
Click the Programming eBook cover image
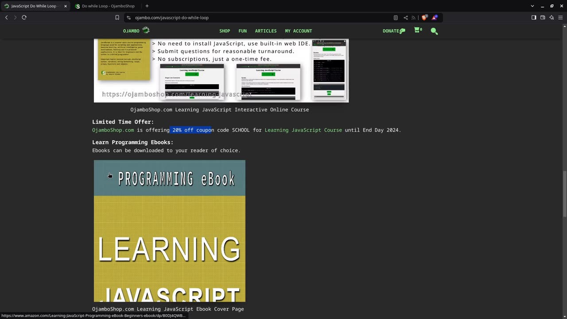(170, 231)
